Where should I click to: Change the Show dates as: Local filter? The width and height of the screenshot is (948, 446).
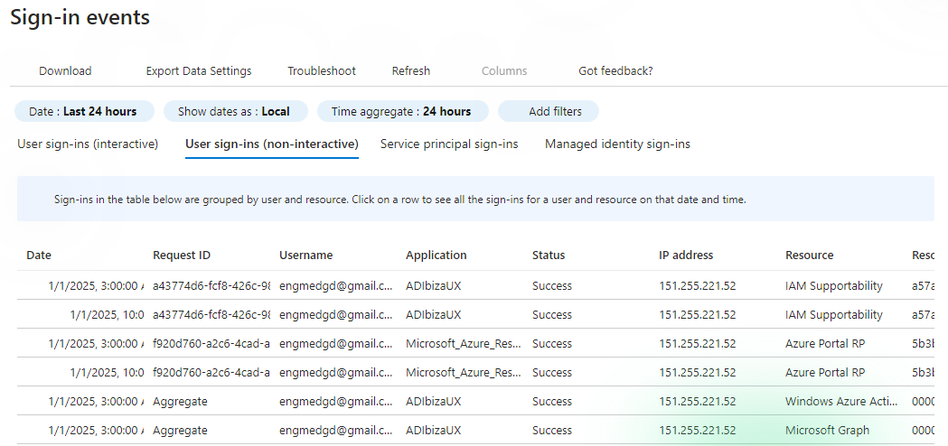[235, 111]
